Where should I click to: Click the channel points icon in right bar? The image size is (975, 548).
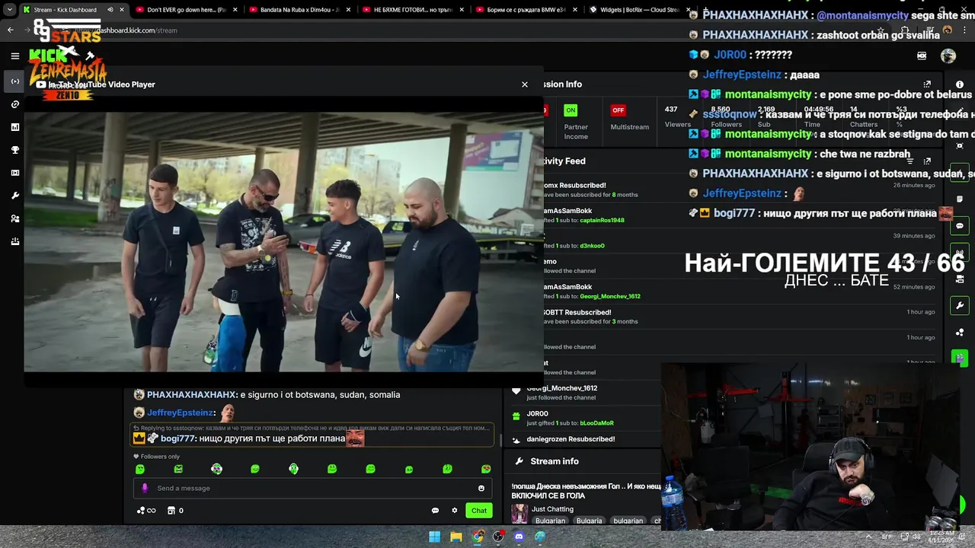[x=960, y=333]
